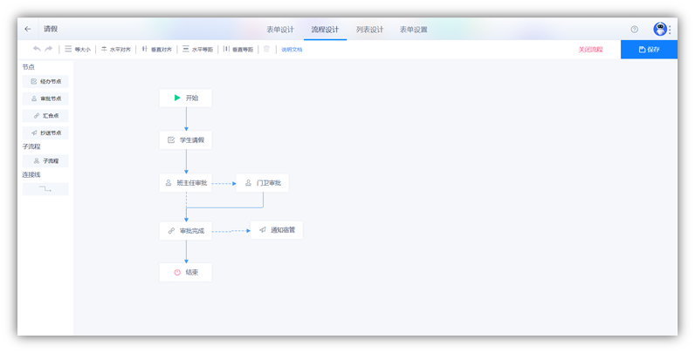Pick the 抄送节点 palette item
Screen dimensions: 695x353
(45, 133)
